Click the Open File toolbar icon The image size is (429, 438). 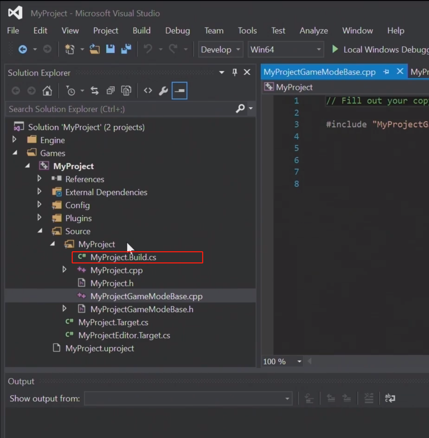[x=95, y=49]
